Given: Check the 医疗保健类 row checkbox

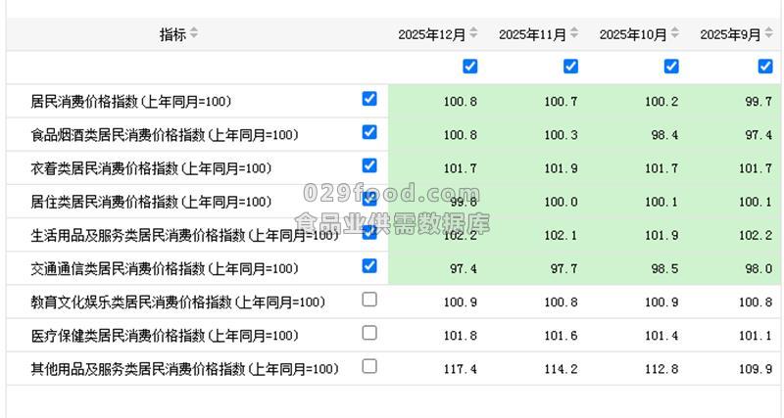Looking at the screenshot, I should (x=369, y=333).
